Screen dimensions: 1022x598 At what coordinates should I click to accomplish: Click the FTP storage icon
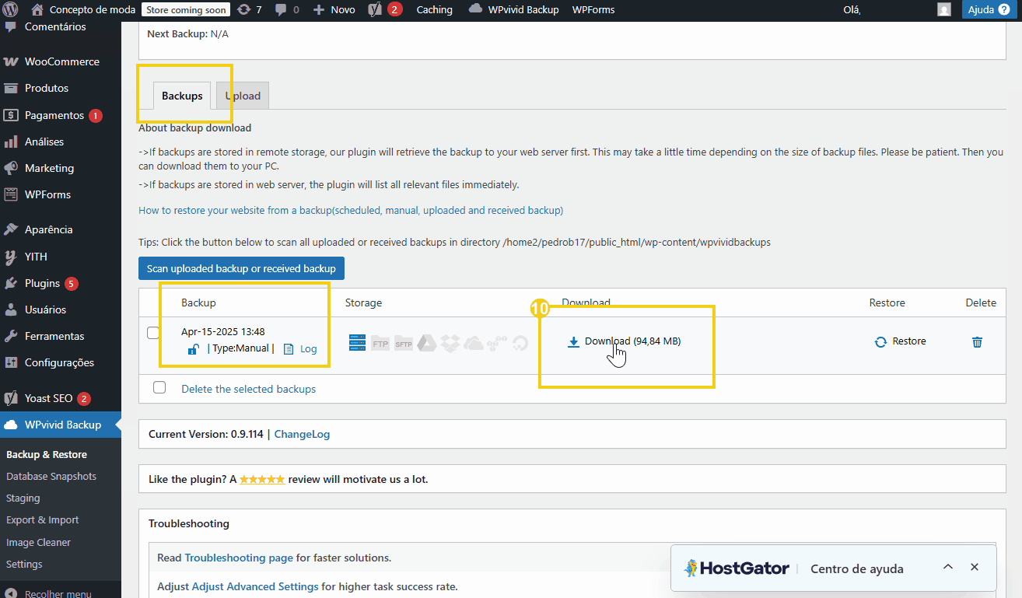click(380, 343)
